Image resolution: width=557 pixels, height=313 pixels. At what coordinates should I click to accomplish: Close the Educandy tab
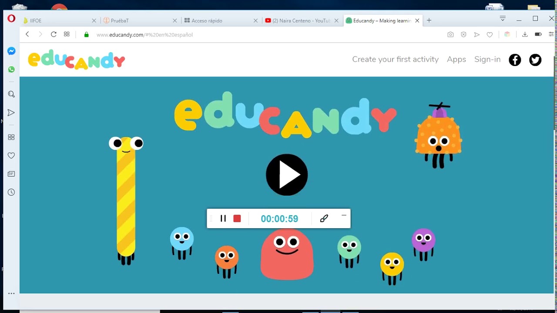point(417,20)
